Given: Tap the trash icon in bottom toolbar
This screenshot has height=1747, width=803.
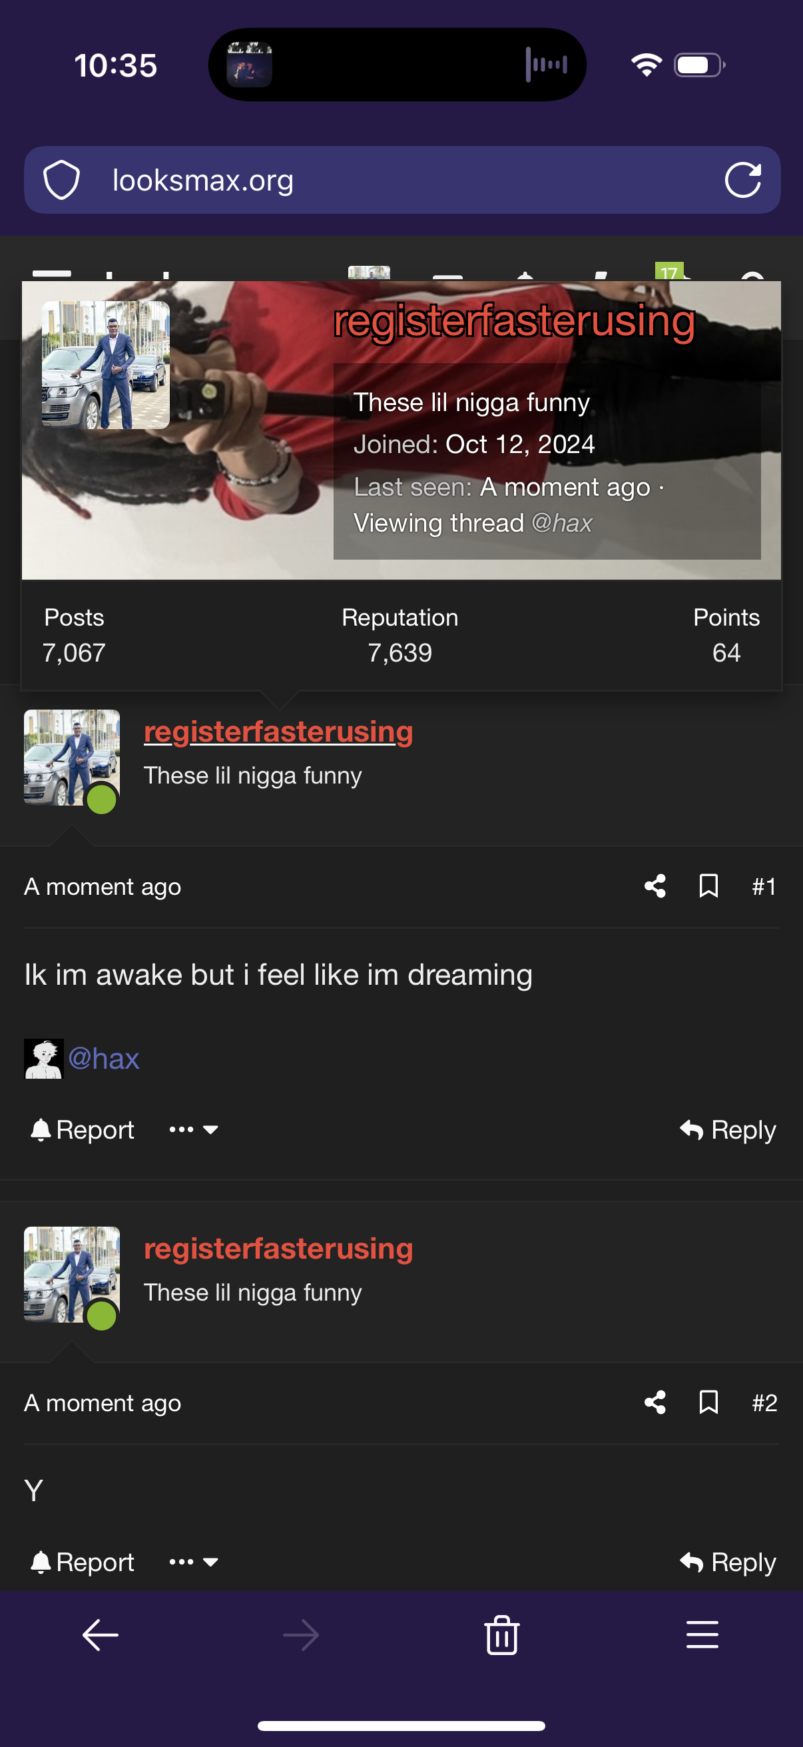Looking at the screenshot, I should pyautogui.click(x=502, y=1635).
